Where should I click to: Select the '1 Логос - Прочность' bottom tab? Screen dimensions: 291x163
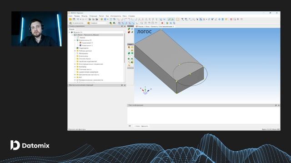pyautogui.click(x=141, y=126)
